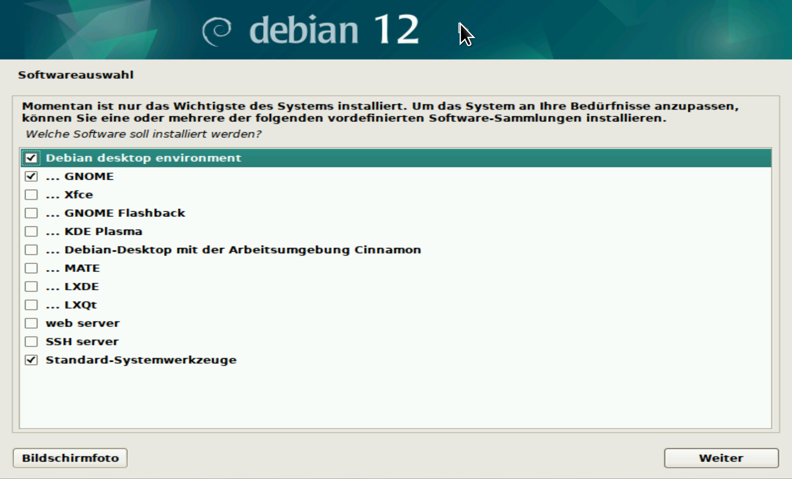
Task: Check the LXQt checkbox
Action: click(x=31, y=305)
